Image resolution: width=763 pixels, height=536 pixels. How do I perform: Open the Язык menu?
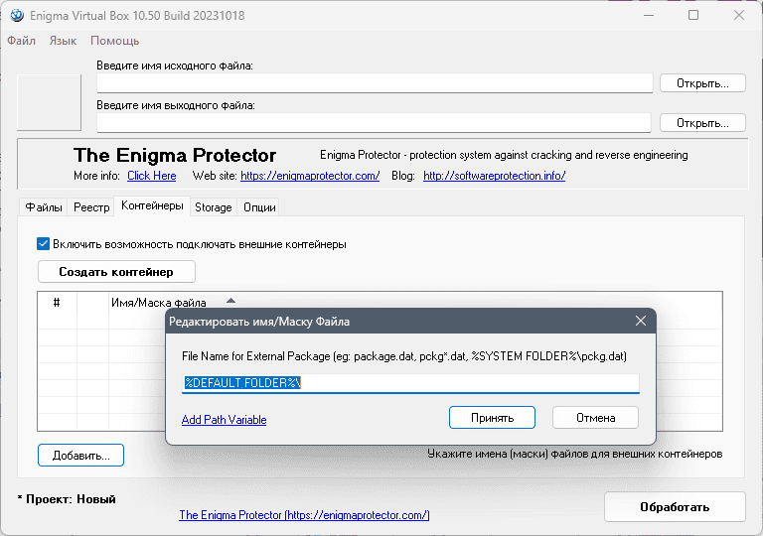63,41
